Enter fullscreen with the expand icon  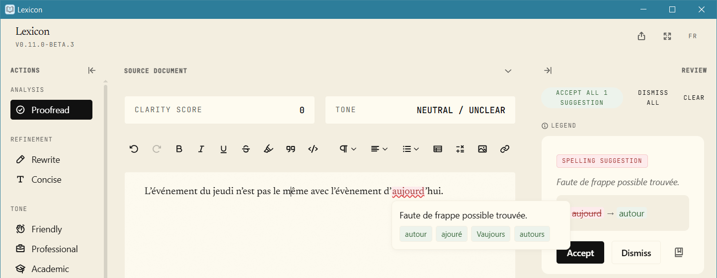tap(667, 36)
